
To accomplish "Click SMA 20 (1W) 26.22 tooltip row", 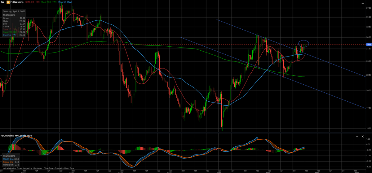I will pyautogui.click(x=14, y=29).
